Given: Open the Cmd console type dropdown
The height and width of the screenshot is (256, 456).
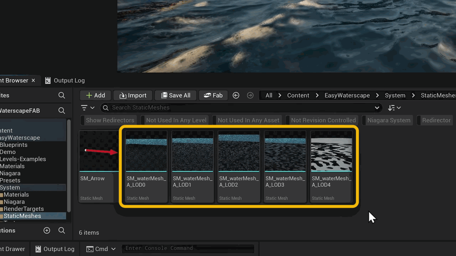Looking at the screenshot, I should tap(101, 249).
